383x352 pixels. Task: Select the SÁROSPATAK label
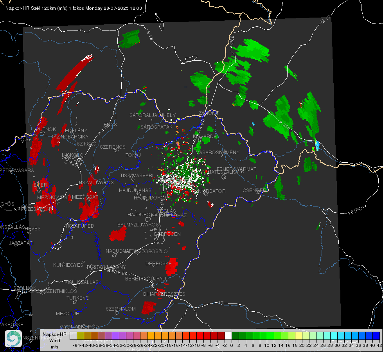pos(156,127)
